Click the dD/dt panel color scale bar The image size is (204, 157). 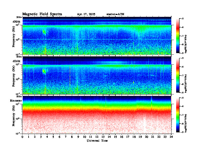[178, 75]
